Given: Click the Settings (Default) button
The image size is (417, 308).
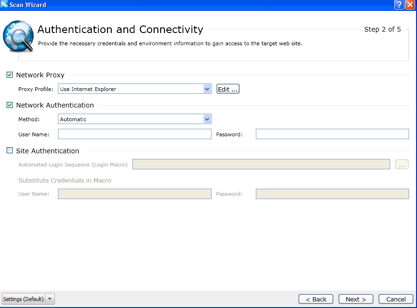Looking at the screenshot, I should [x=24, y=299].
